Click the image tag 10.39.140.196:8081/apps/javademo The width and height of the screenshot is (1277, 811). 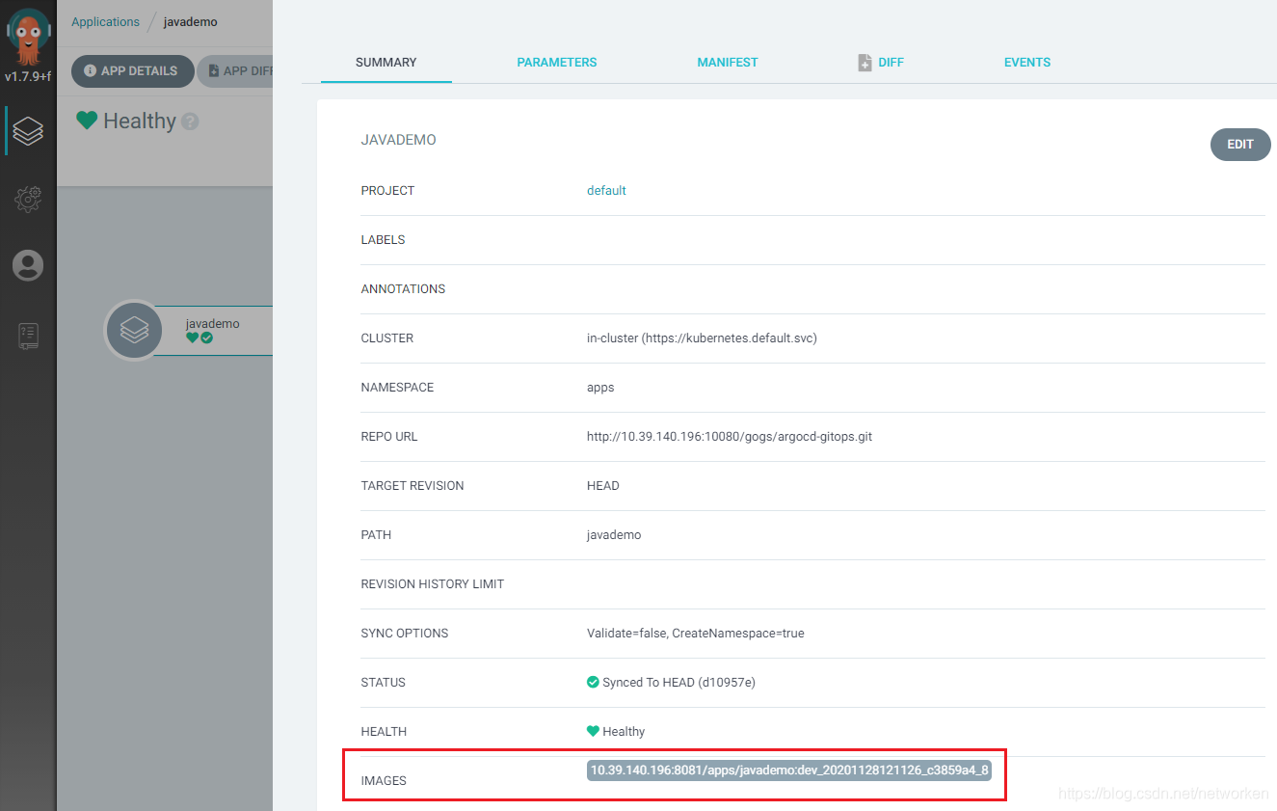pyautogui.click(x=789, y=770)
